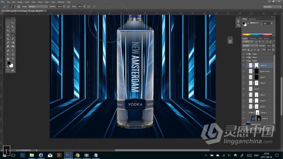Toggle Quick Mask mode icon

(8, 71)
